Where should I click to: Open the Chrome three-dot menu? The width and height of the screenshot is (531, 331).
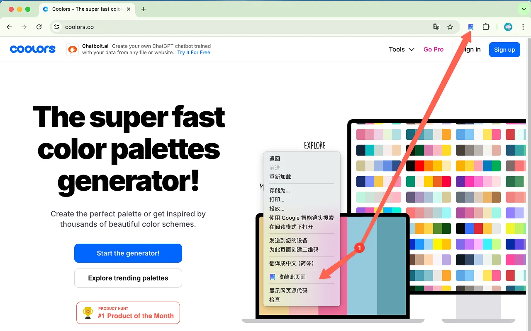coord(523,27)
